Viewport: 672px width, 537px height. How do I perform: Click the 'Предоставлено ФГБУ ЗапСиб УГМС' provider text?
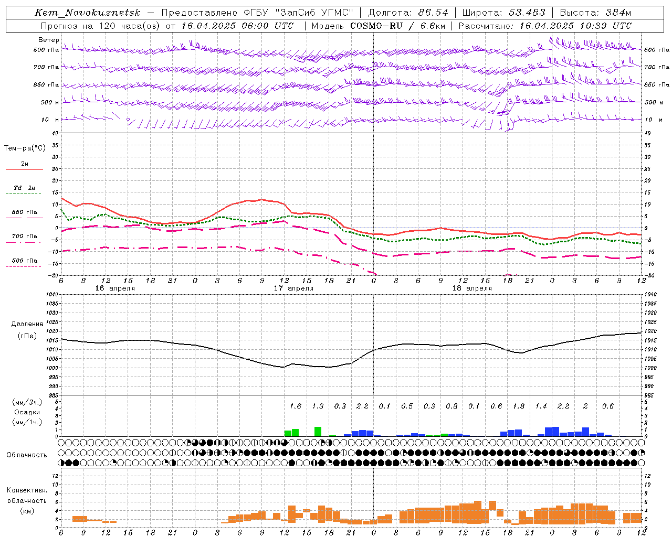tap(257, 13)
